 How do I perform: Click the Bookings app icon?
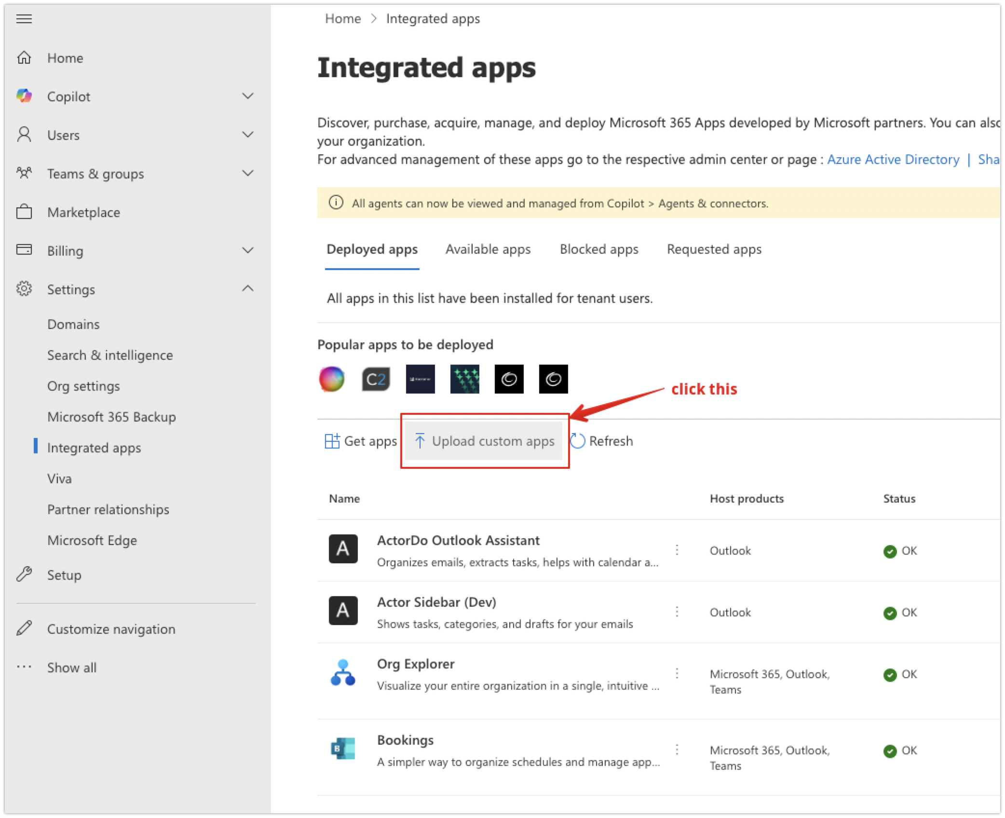click(343, 749)
